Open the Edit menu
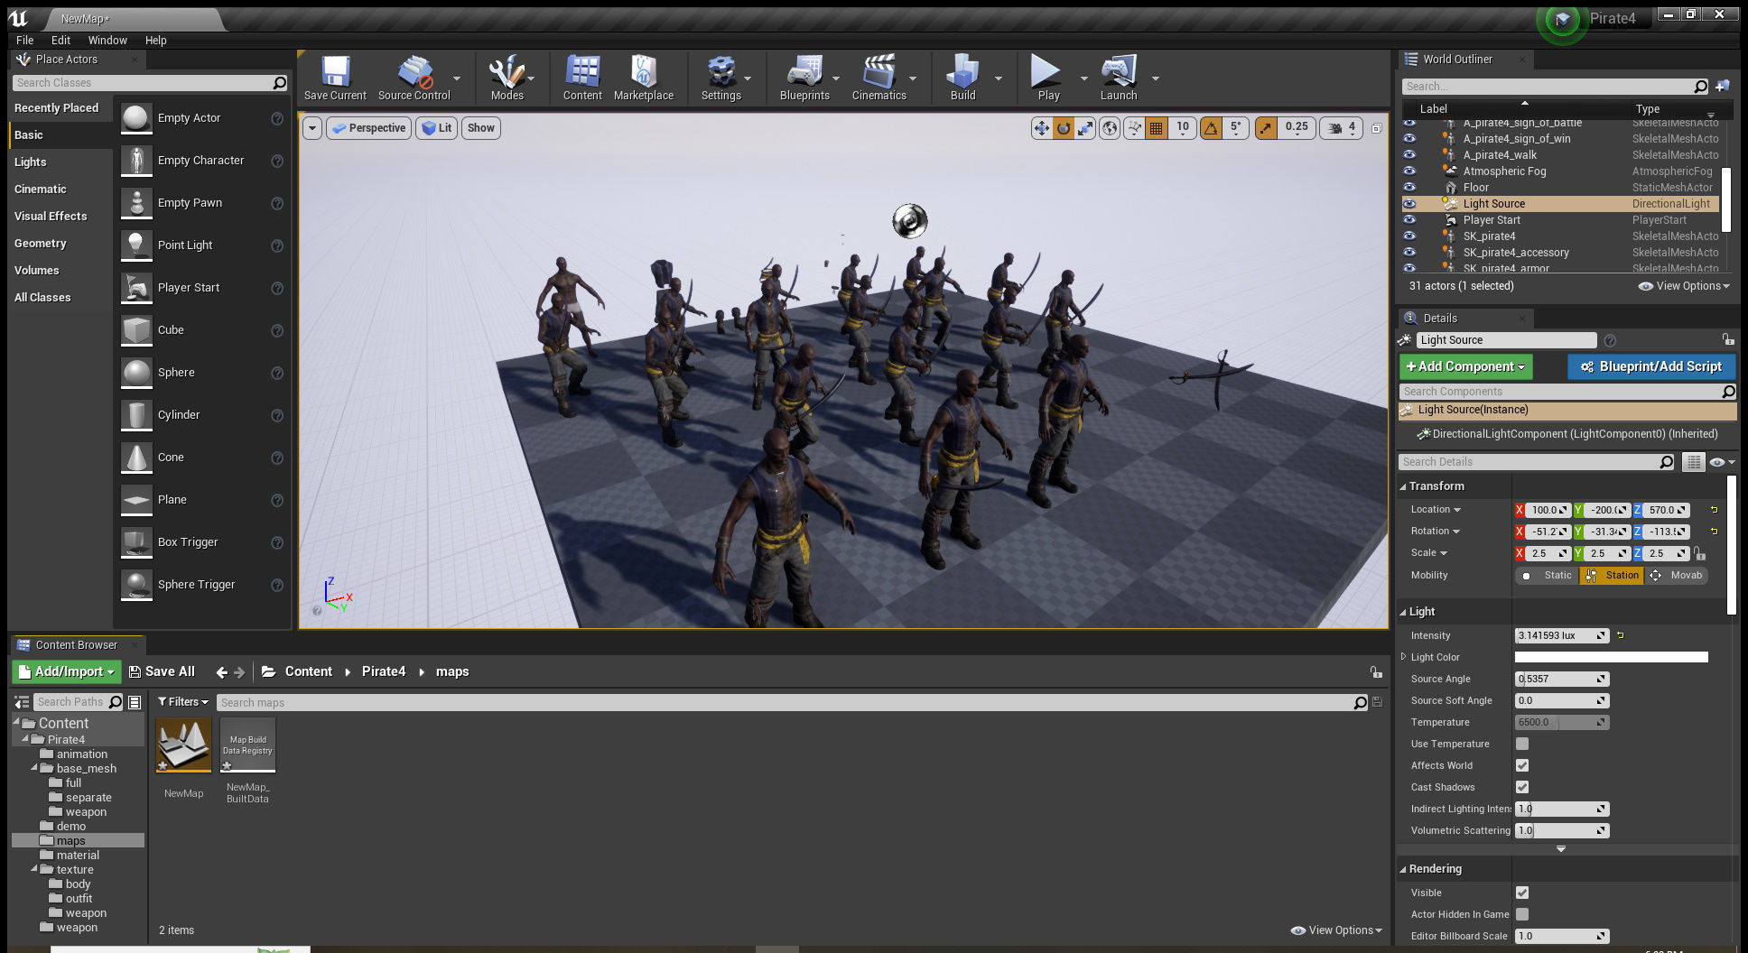Image resolution: width=1748 pixels, height=953 pixels. [60, 40]
